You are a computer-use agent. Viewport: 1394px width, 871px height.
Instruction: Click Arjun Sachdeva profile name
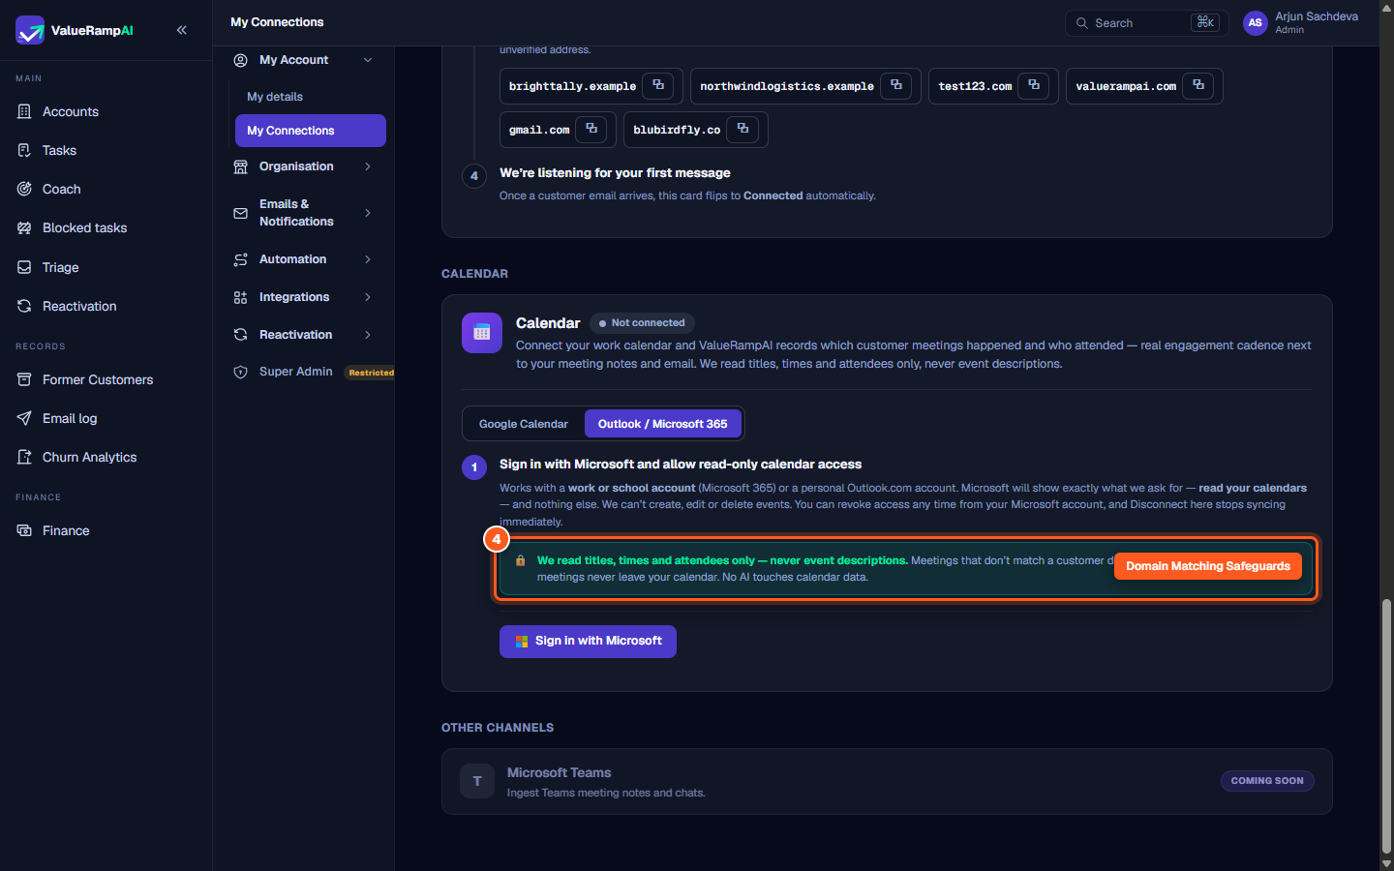tap(1317, 16)
